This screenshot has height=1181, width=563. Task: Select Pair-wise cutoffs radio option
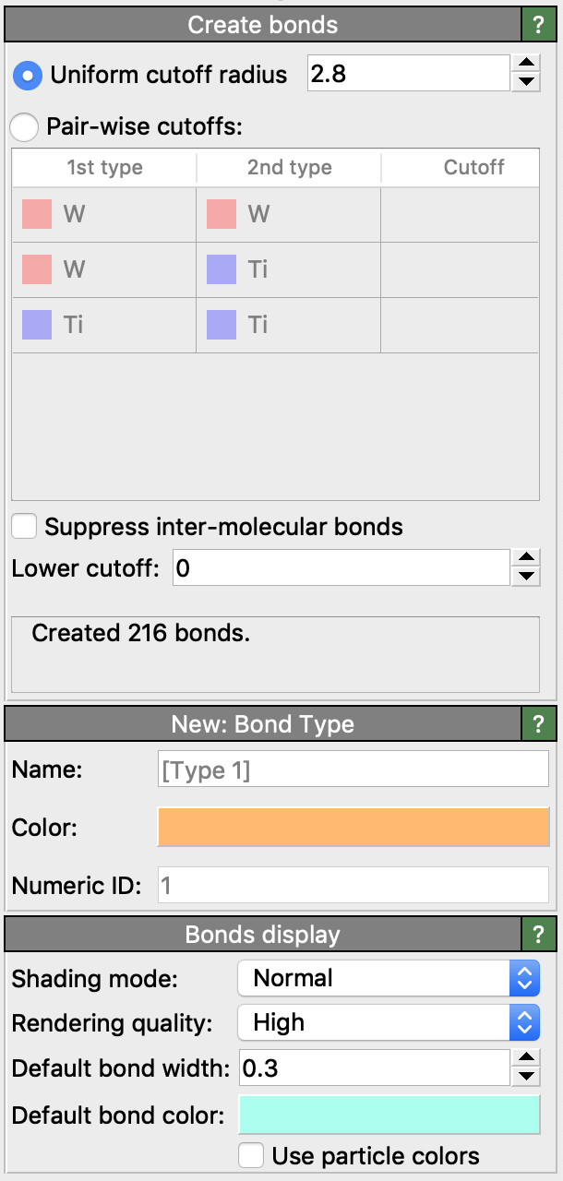tap(25, 126)
